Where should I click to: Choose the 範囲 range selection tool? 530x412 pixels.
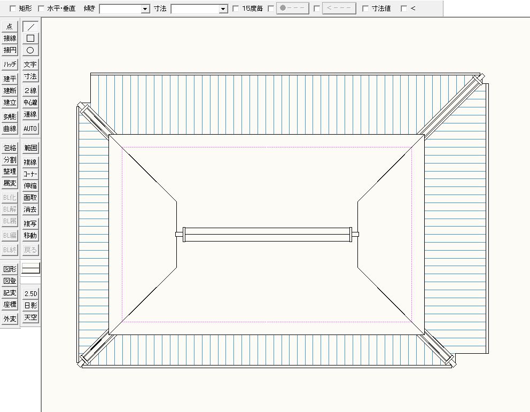pos(30,147)
